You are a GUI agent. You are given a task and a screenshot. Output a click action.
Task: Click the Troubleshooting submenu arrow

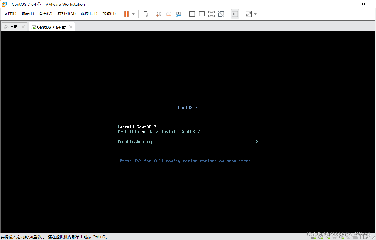tap(257, 141)
